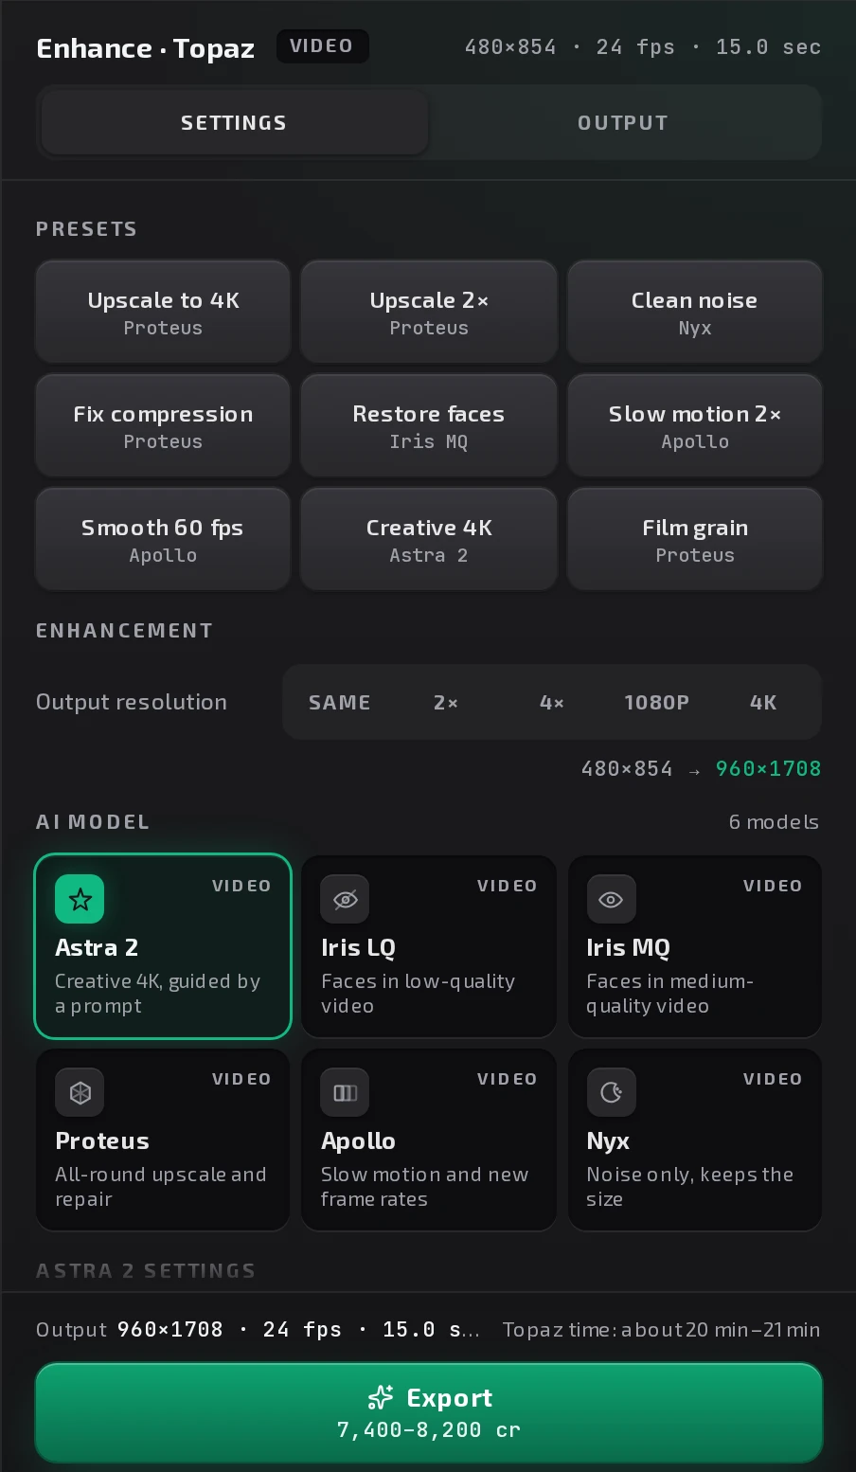The width and height of the screenshot is (856, 1472).
Task: Apply the Smooth 60 fps preset
Action: pos(163,539)
